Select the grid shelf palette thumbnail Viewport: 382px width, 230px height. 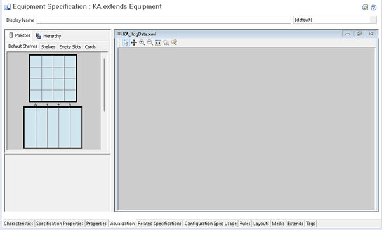click(53, 78)
